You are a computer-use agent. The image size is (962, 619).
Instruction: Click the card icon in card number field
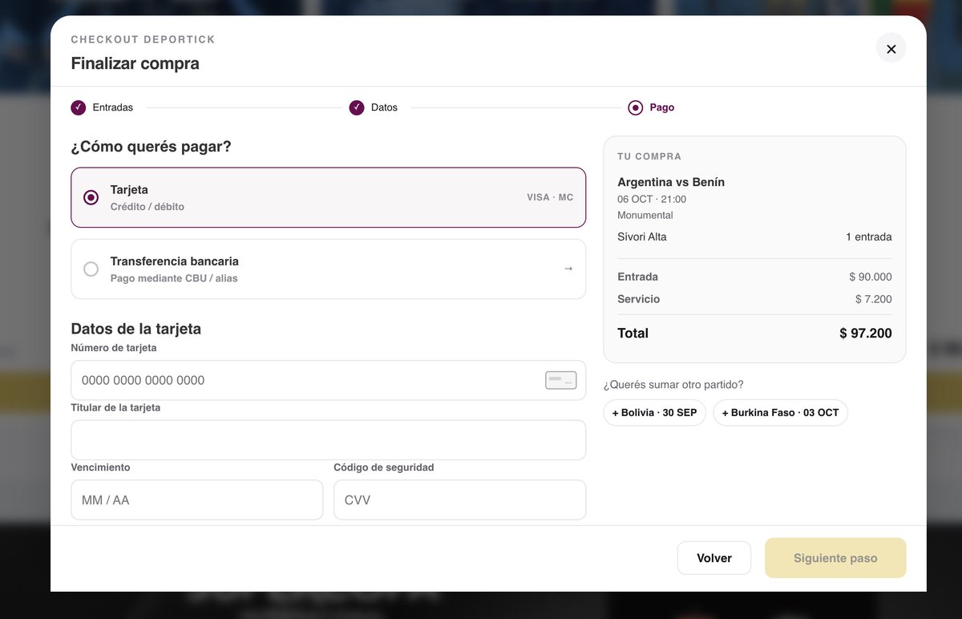[560, 380]
